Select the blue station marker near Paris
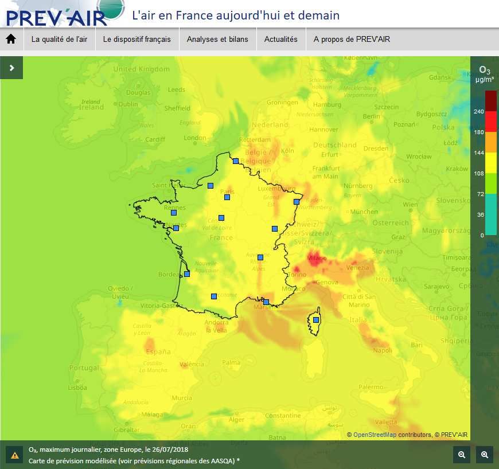 coord(227,197)
